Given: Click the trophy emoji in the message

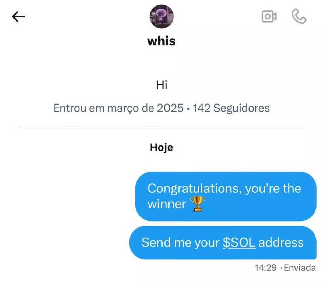Looking at the screenshot, I should (x=198, y=204).
